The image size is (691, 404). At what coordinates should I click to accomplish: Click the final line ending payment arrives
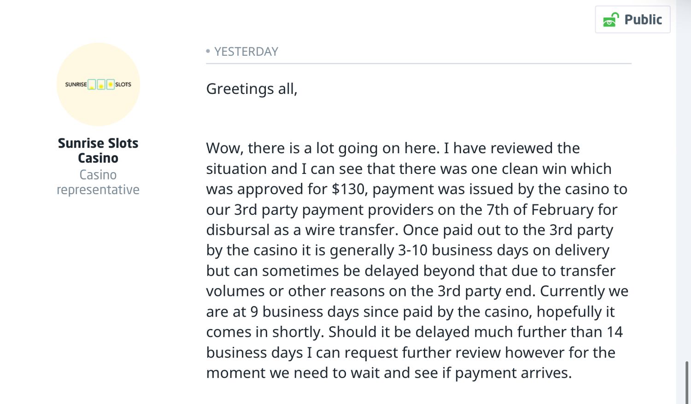point(388,373)
